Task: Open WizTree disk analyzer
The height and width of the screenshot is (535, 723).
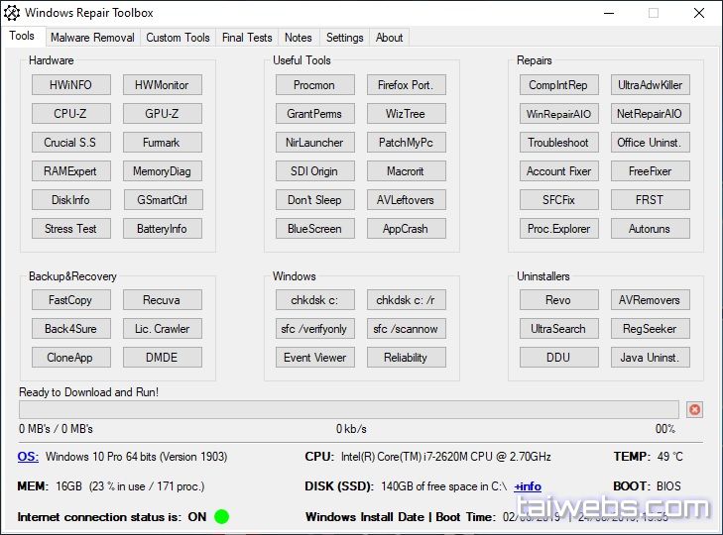Action: pos(406,114)
